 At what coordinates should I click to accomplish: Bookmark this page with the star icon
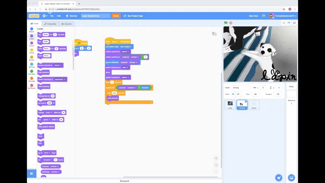(x=284, y=9)
